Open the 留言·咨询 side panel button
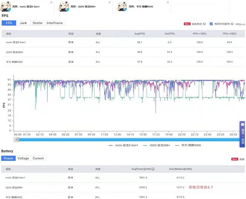 (x=243, y=133)
